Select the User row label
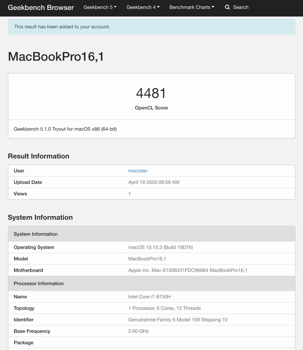Screen dimensions: 303x350 pos(19,171)
